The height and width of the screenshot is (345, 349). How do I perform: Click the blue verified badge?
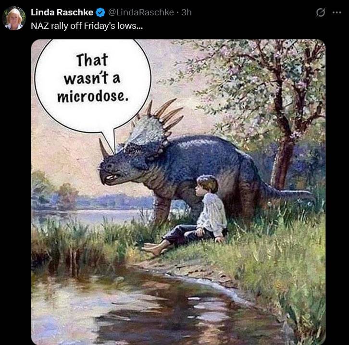pos(100,12)
